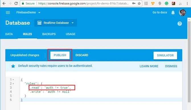Click the red Adobe Acrobat extension icon
The height and width of the screenshot is (110, 191).
click(173, 3)
